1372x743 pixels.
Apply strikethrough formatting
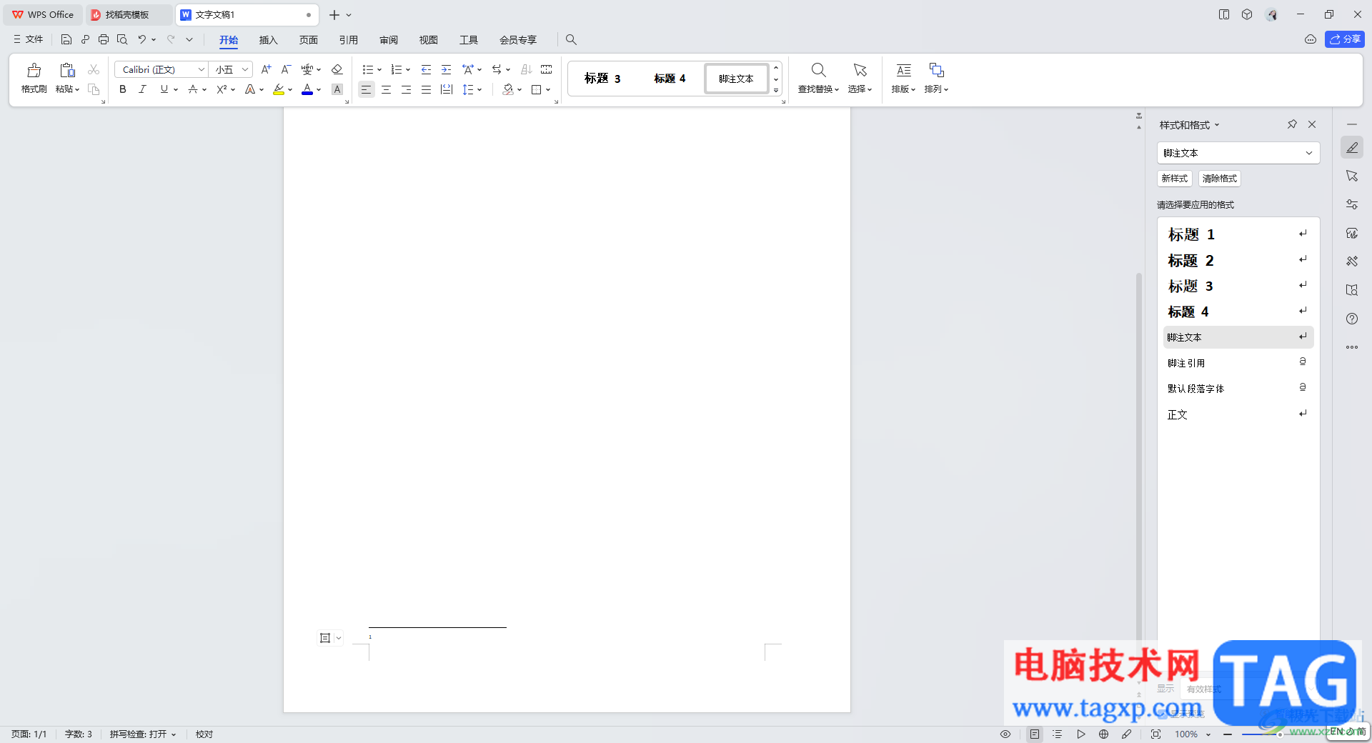[193, 89]
